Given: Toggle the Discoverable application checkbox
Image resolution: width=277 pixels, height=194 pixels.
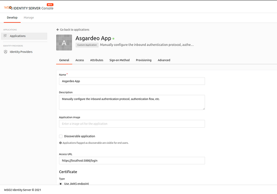Looking at the screenshot, I should 61,136.
